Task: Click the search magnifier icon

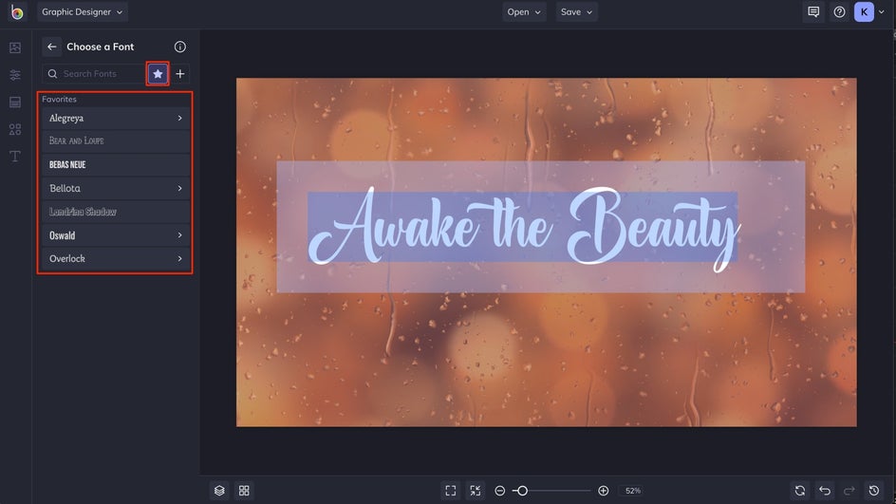Action: [52, 74]
